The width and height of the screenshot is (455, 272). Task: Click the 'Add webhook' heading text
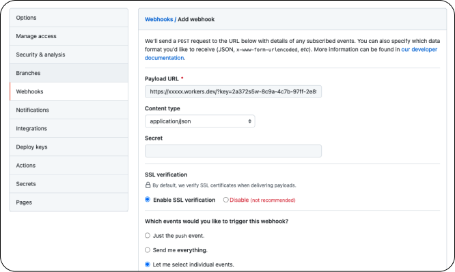[196, 19]
